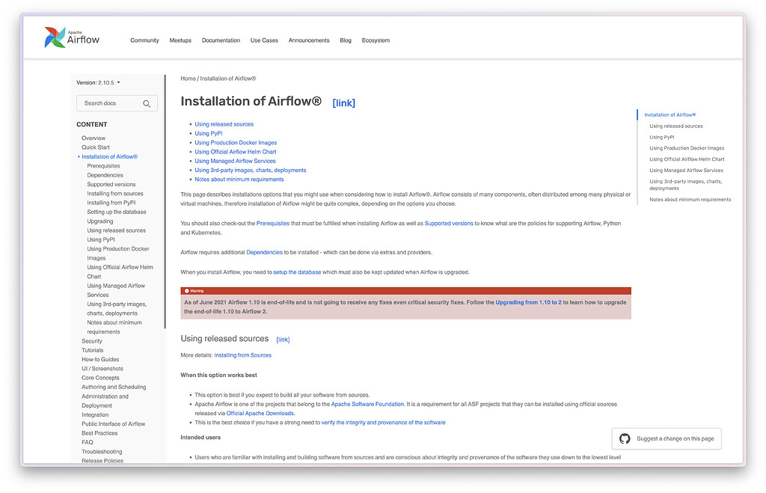Viewport: 766px width, 493px height.
Task: Jump to Using PyPI in right table of contents
Action: (661, 137)
